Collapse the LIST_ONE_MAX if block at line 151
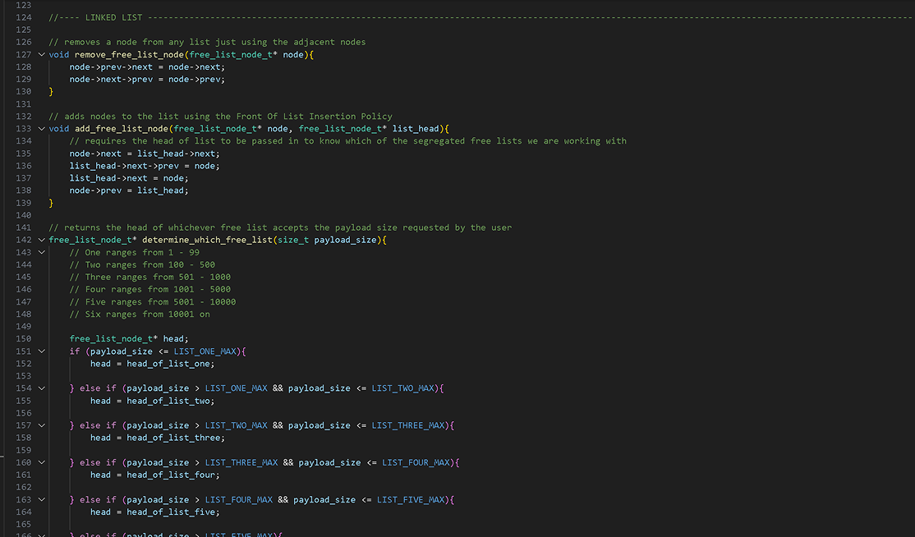The width and height of the screenshot is (915, 537). tap(41, 351)
